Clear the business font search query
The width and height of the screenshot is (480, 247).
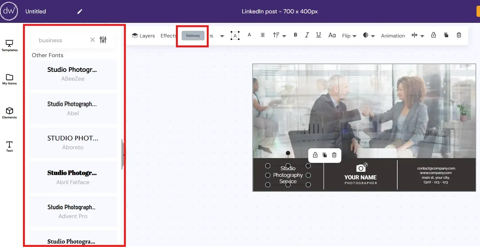point(92,40)
